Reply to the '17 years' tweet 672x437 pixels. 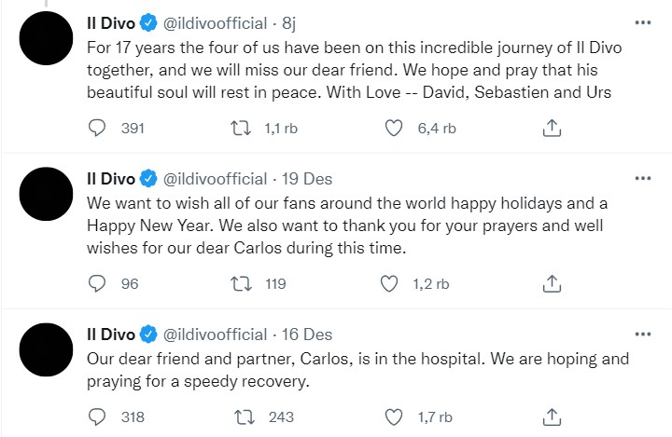(x=97, y=129)
